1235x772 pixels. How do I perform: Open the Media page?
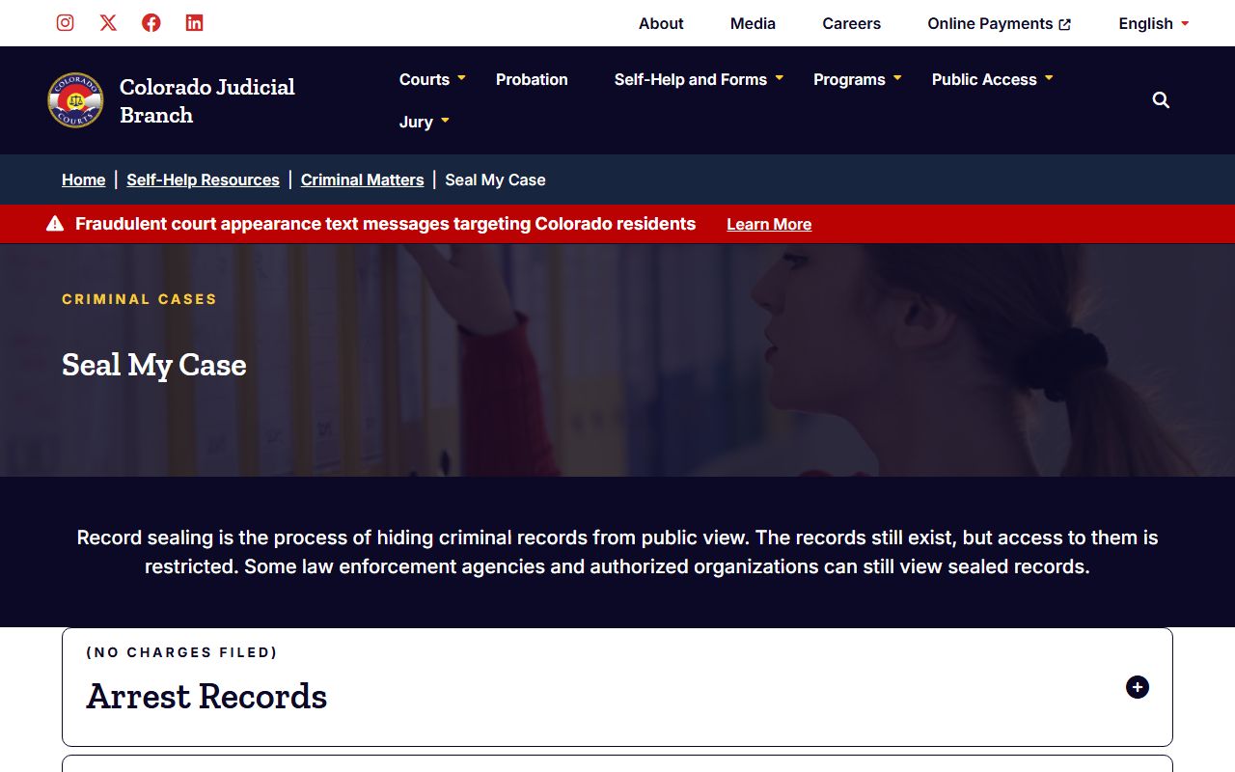point(753,23)
